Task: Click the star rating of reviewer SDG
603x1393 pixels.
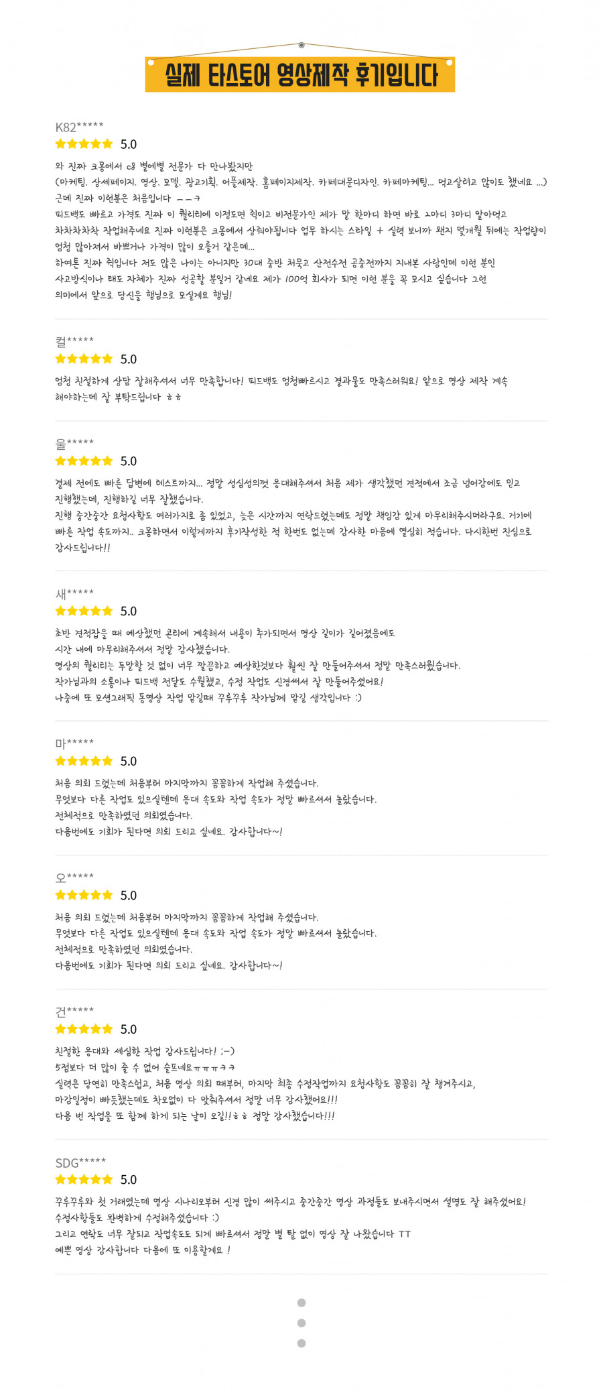Action: tap(84, 1180)
